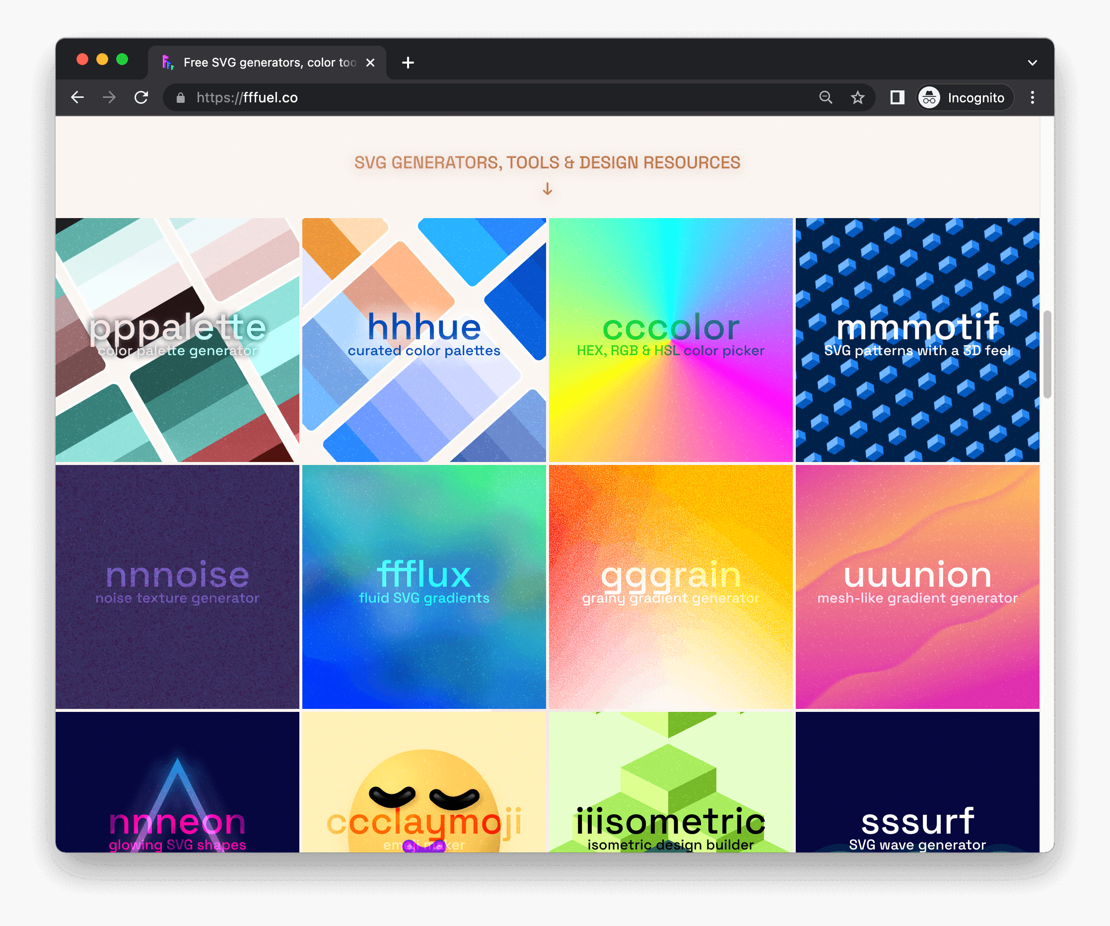Screen dimensions: 1110x926
Task: Bookmark page with star icon
Action: pos(857,97)
